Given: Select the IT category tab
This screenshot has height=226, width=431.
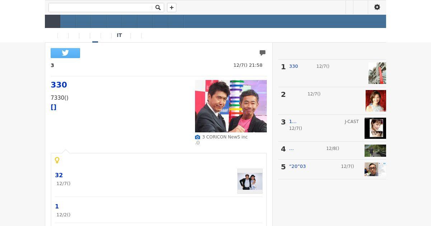Looking at the screenshot, I should 119,36.
